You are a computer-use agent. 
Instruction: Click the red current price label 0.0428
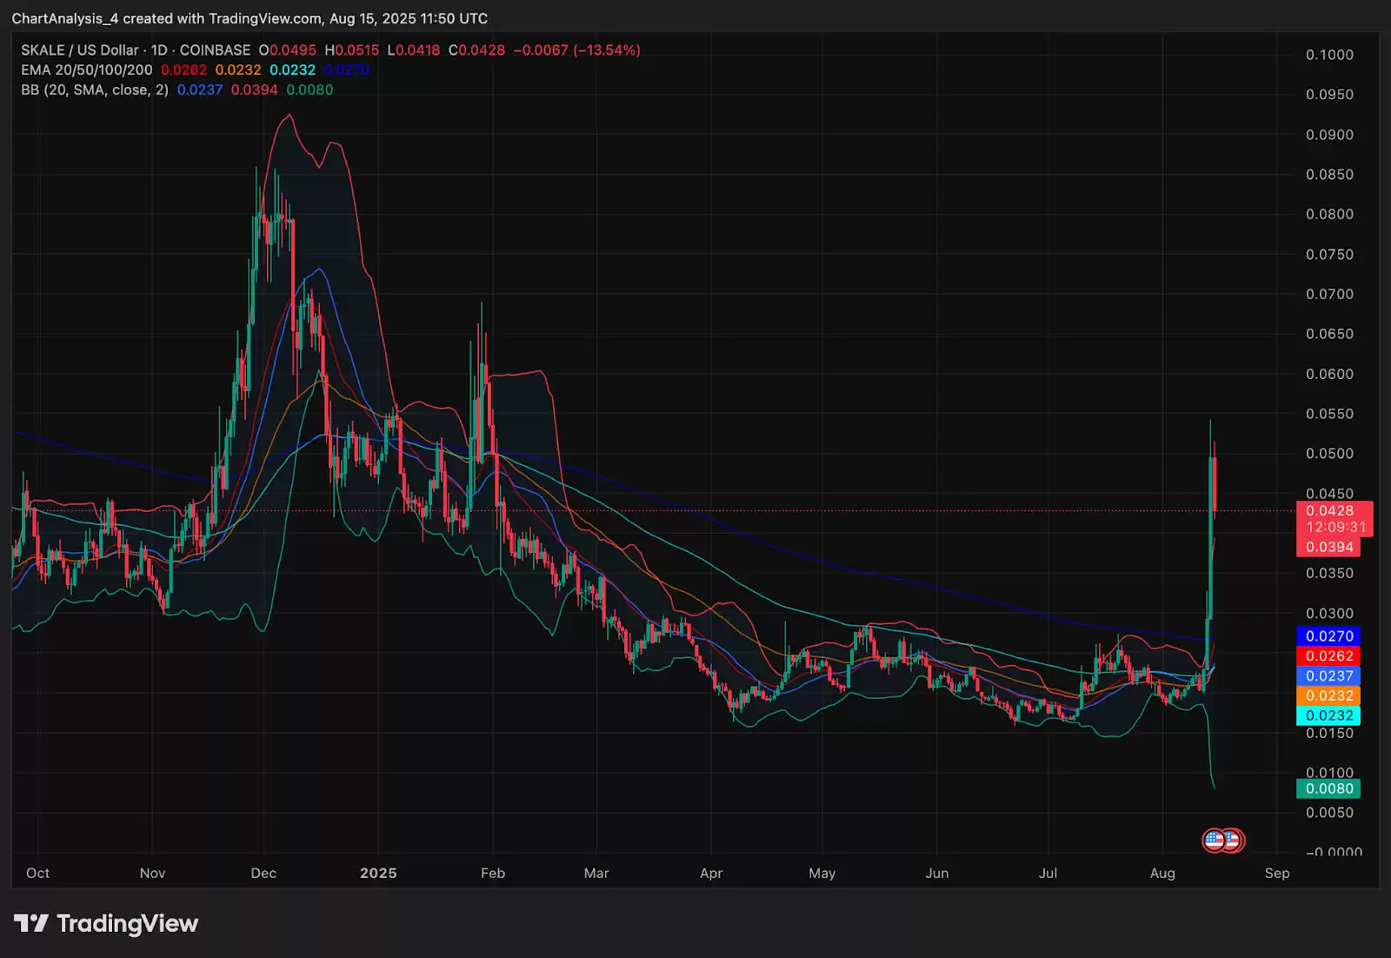(x=1332, y=510)
